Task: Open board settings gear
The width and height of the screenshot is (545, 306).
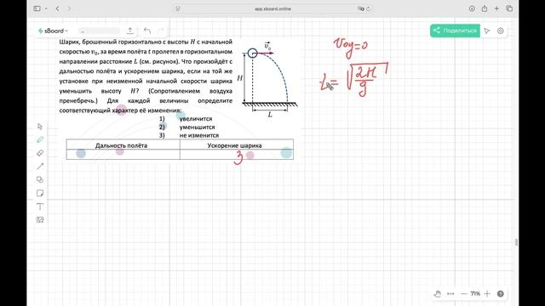Action: tap(500, 31)
